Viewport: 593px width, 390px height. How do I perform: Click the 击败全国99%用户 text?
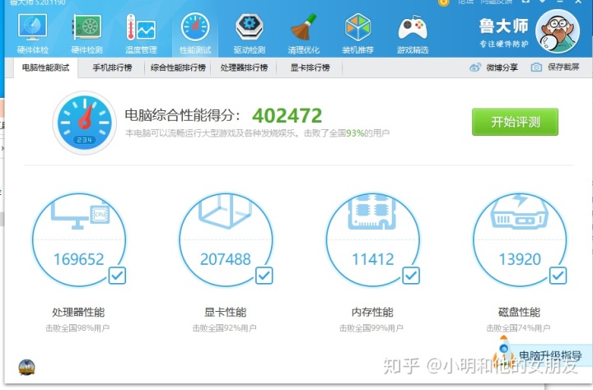(371, 328)
